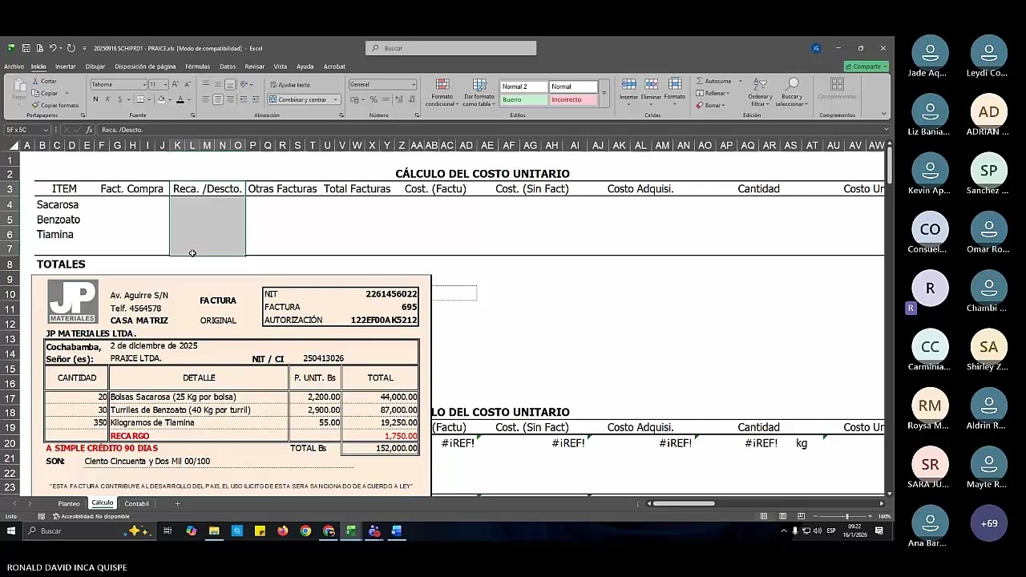
Task: Open Ordenar y filtrar options
Action: pyautogui.click(x=760, y=93)
